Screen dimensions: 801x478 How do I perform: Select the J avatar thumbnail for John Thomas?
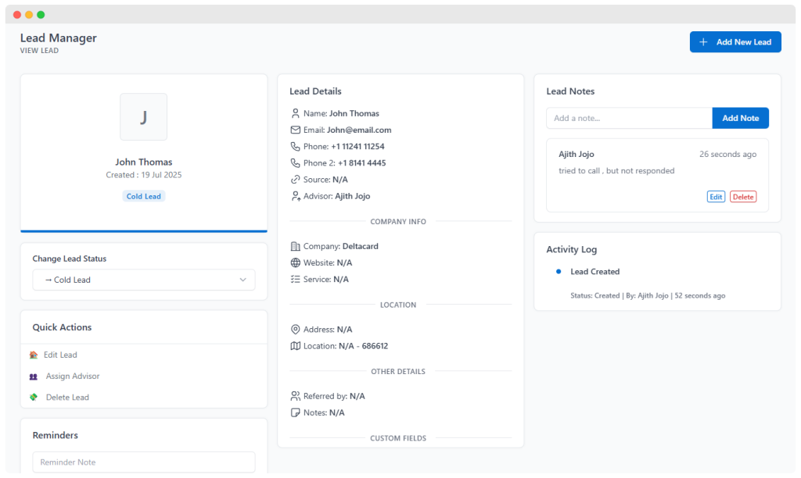[143, 117]
